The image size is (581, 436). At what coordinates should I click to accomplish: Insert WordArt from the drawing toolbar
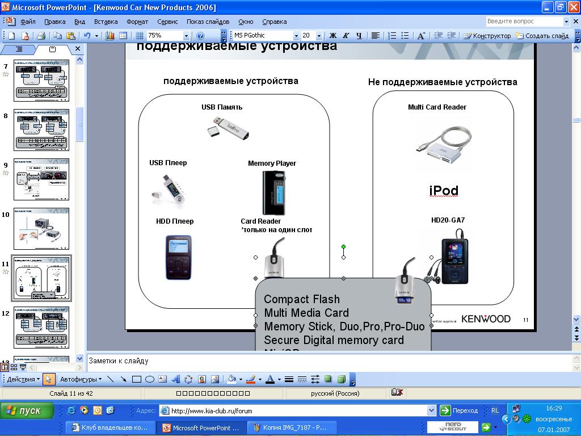pyautogui.click(x=175, y=379)
